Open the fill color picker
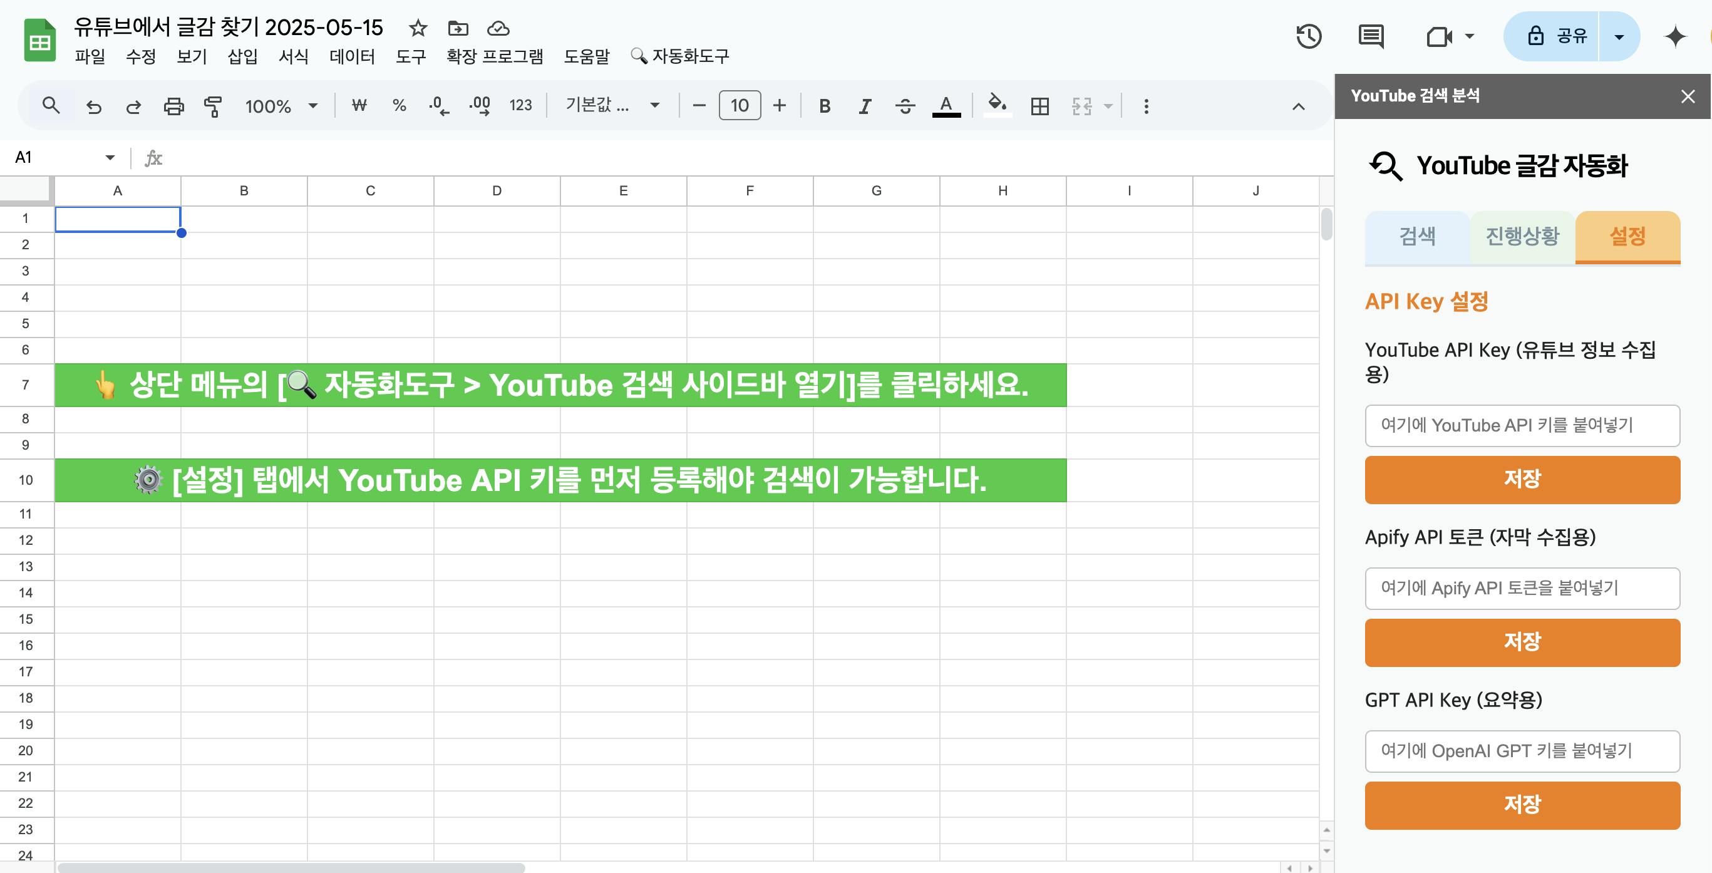1712x873 pixels. (x=997, y=105)
